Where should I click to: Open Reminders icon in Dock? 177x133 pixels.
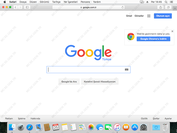tap(73, 127)
